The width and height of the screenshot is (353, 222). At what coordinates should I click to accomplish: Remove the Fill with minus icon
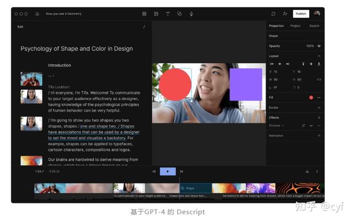319,98
